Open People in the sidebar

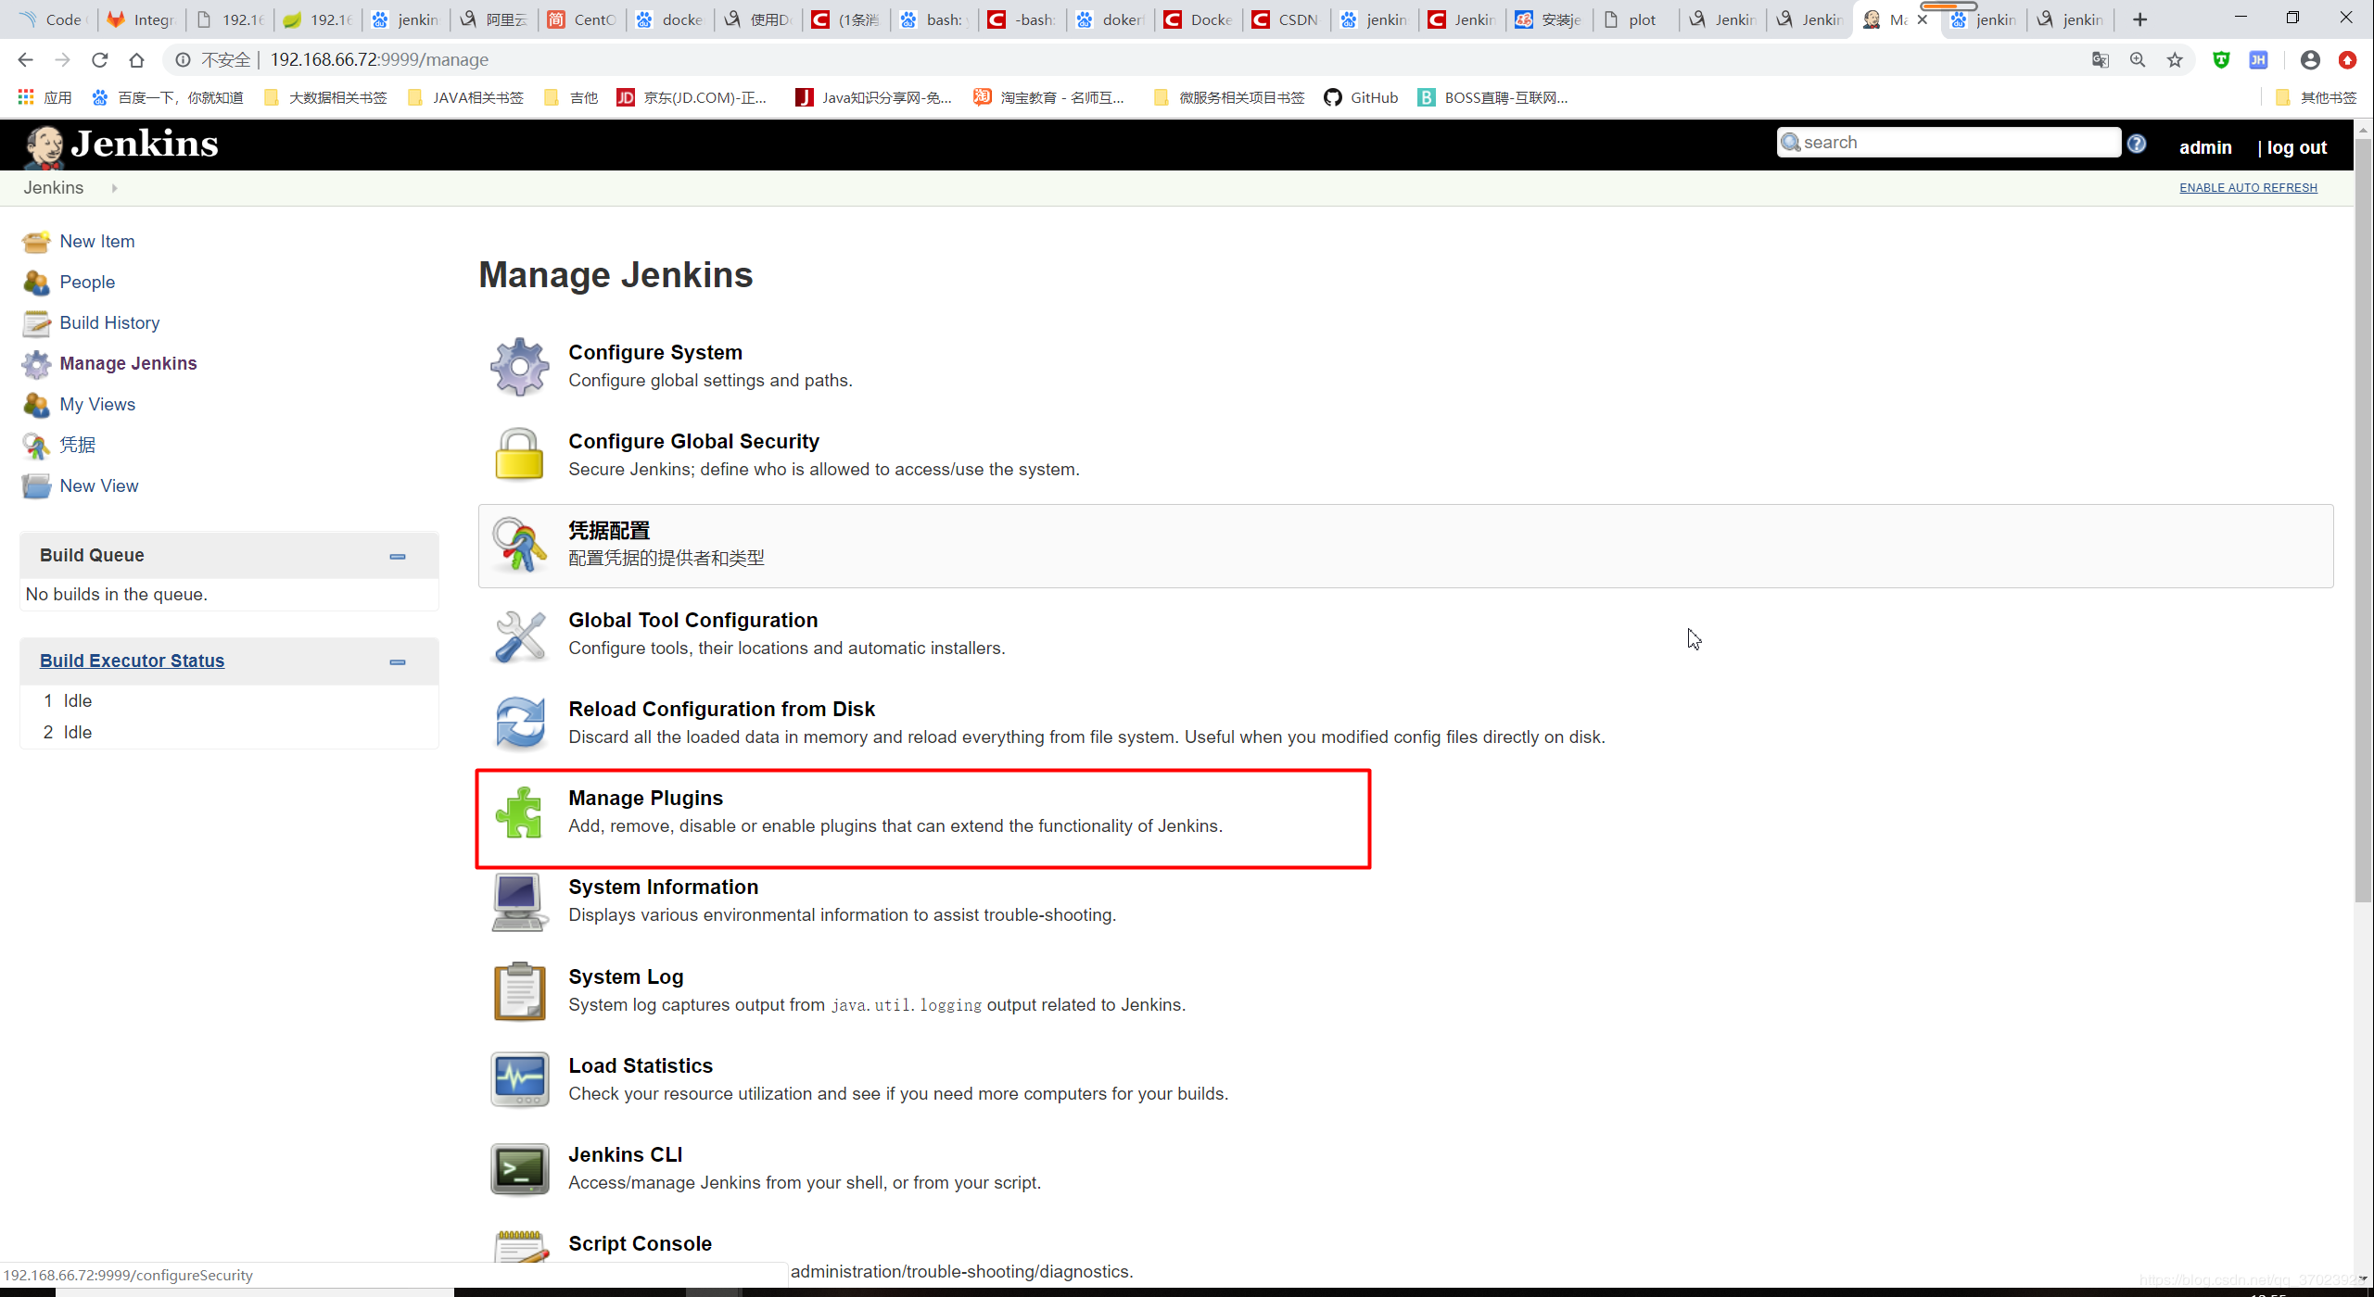coord(87,283)
